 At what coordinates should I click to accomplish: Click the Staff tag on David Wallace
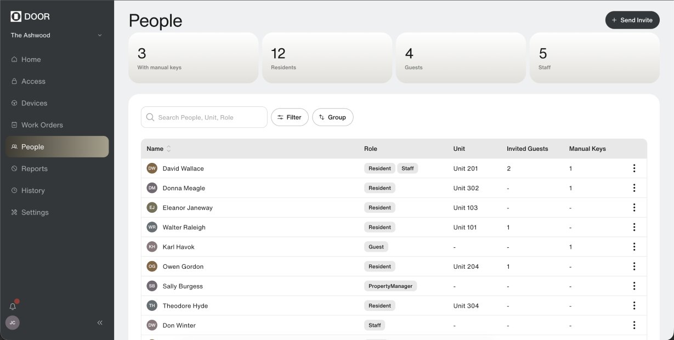(x=407, y=168)
